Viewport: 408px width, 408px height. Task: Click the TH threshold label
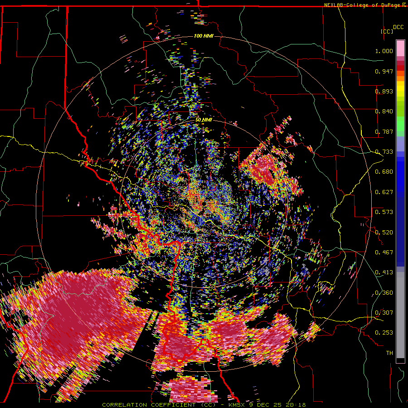point(389,353)
